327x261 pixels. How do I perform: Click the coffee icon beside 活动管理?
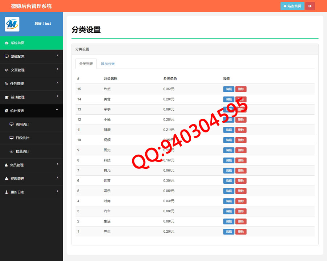[7, 97]
